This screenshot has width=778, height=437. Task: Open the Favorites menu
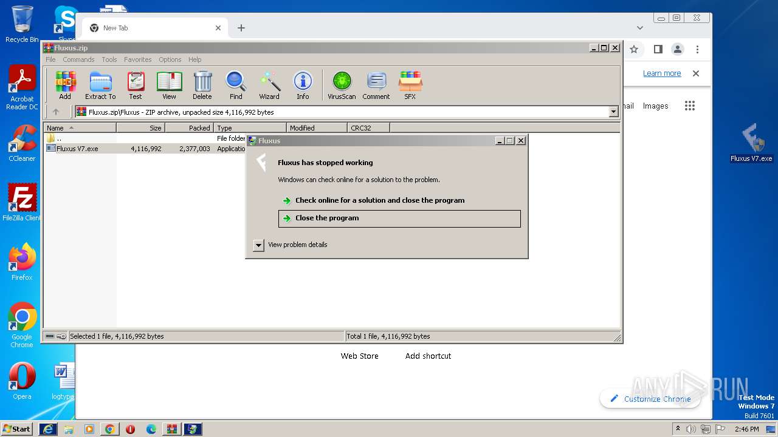click(x=138, y=59)
